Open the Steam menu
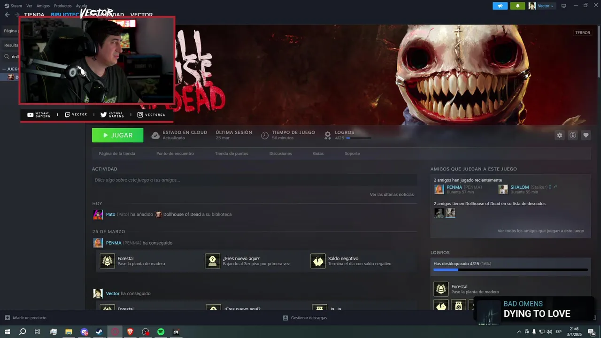601x338 pixels. click(x=13, y=6)
